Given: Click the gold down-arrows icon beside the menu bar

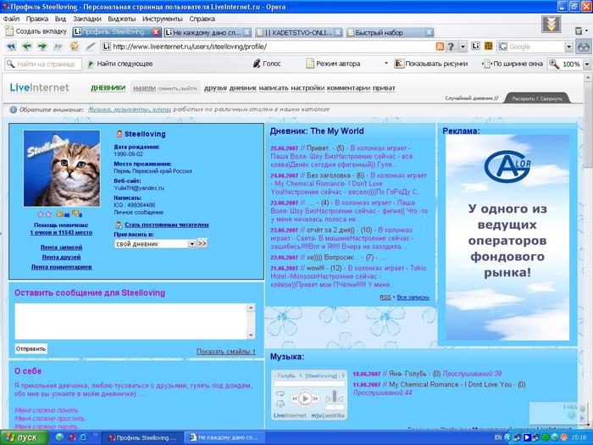Looking at the screenshot, I should (x=551, y=25).
